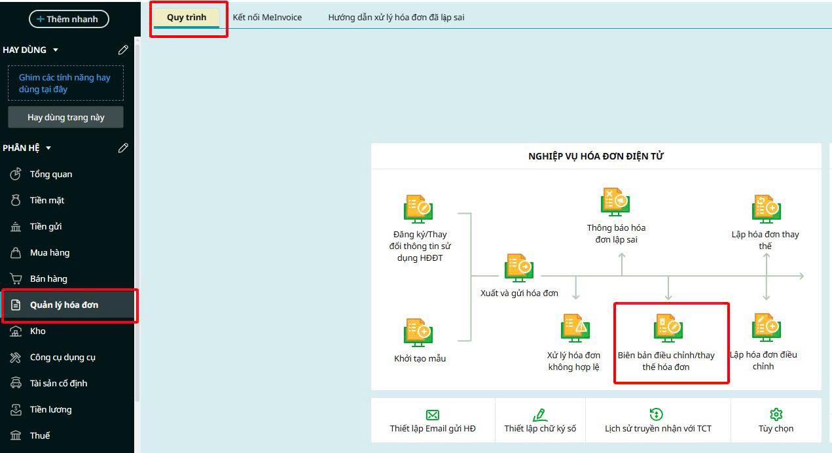Open the Đăng ký/Thay đổi thông tin HĐĐT icon
Image resolution: width=832 pixels, height=453 pixels.
[418, 209]
